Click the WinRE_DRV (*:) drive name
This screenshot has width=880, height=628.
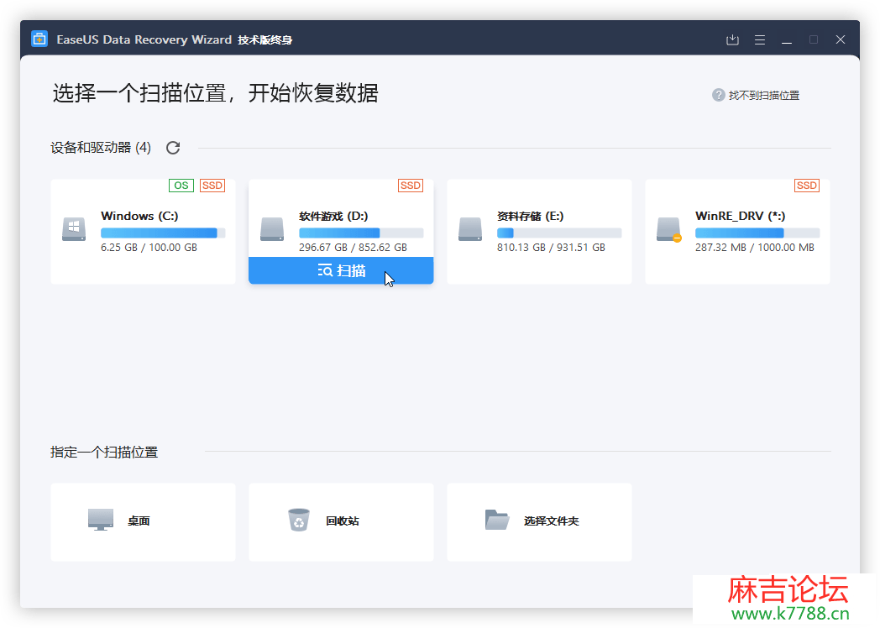click(741, 216)
